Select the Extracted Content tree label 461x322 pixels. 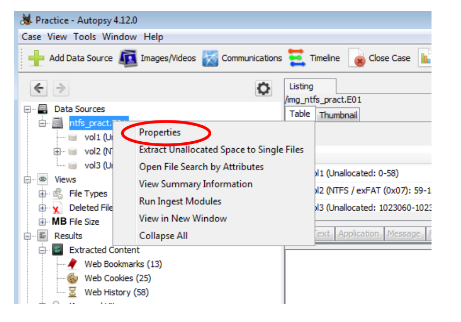click(x=105, y=250)
